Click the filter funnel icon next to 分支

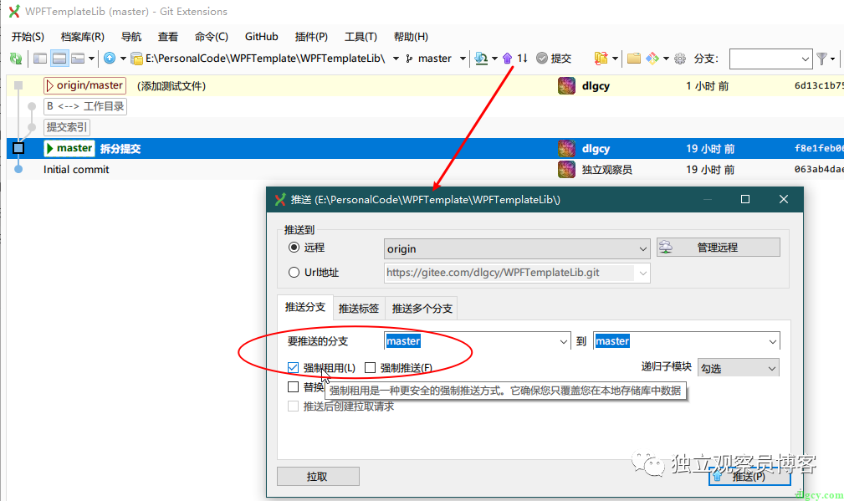[x=822, y=59]
